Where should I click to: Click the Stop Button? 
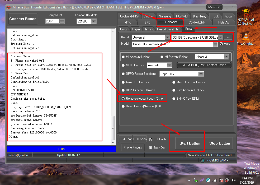click(220, 143)
